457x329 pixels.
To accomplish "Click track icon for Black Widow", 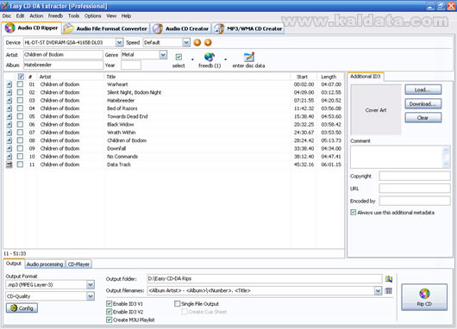I will [x=9, y=124].
